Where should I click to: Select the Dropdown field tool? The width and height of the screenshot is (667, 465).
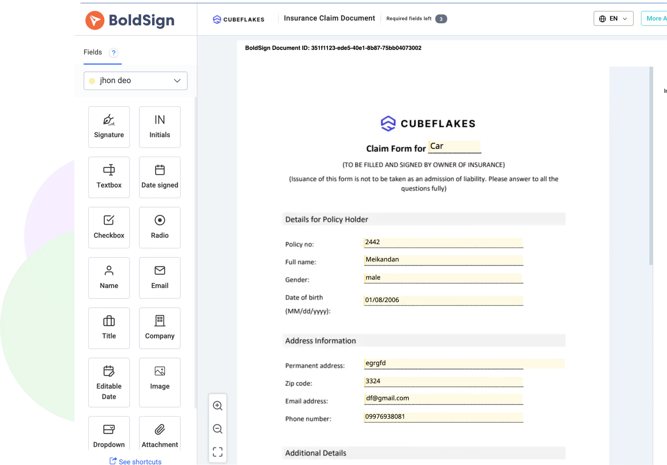109,433
